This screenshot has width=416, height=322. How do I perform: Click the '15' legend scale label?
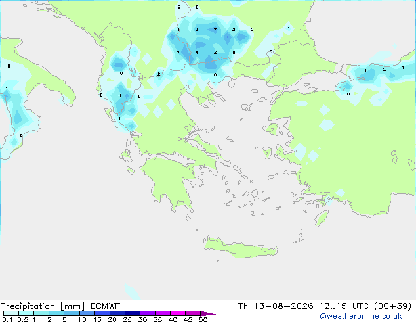click(x=97, y=319)
